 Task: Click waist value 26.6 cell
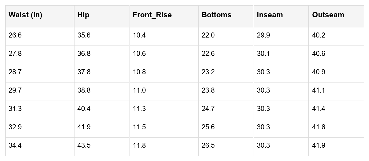click(40, 36)
